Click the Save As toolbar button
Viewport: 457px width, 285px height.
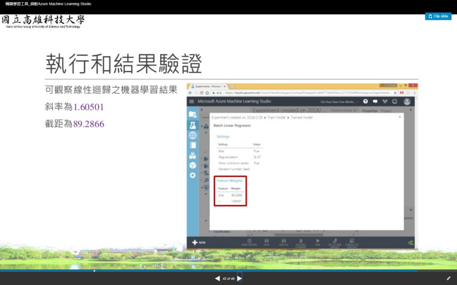click(283, 242)
